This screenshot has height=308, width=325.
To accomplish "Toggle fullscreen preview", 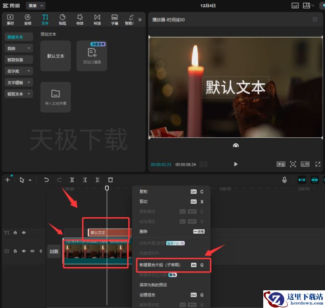I will pos(318,164).
